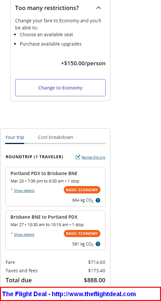
Task: Open Revise this trip link
Action: tap(93, 157)
